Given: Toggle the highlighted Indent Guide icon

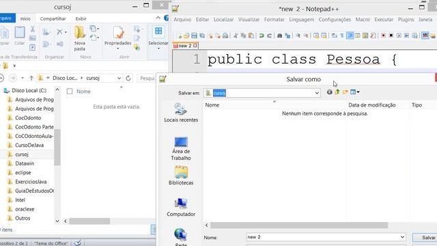Looking at the screenshot, I should [x=350, y=36].
